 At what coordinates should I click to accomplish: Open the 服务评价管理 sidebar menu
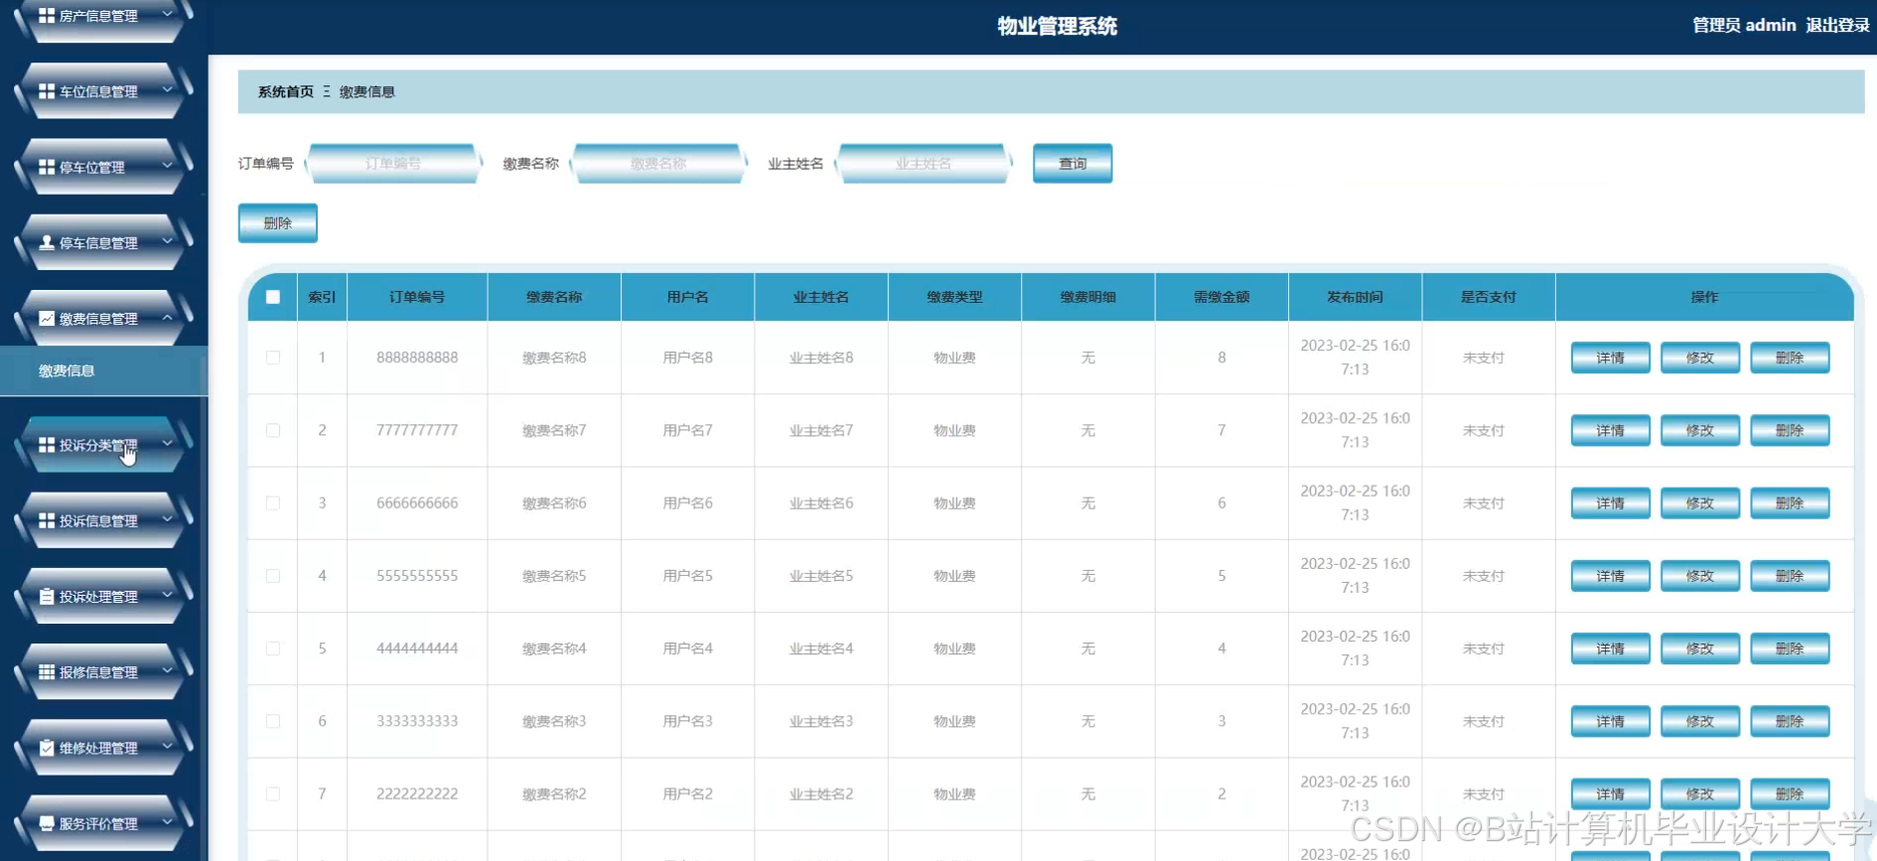[x=103, y=823]
